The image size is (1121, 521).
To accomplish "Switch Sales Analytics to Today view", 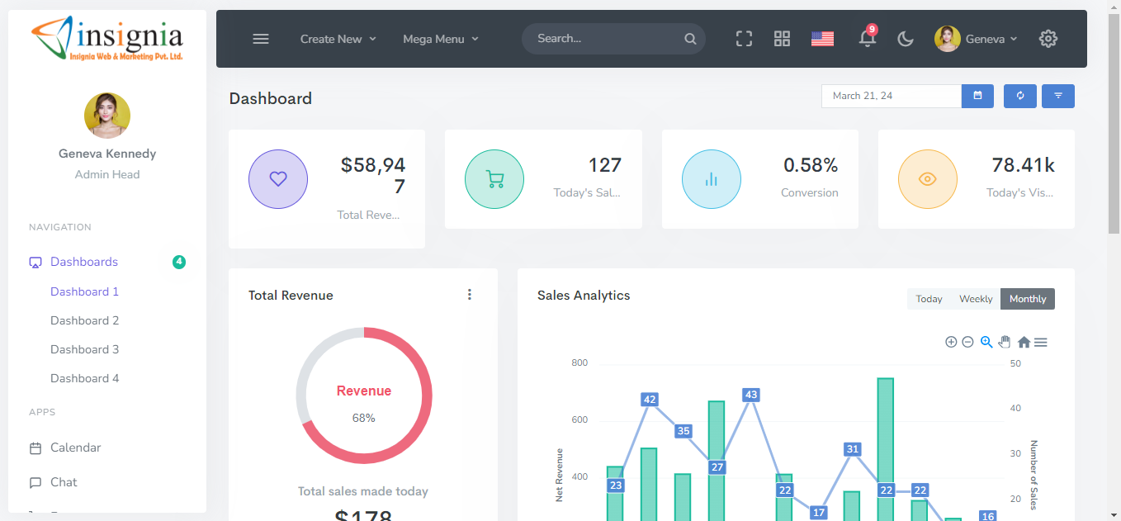I will [x=929, y=299].
